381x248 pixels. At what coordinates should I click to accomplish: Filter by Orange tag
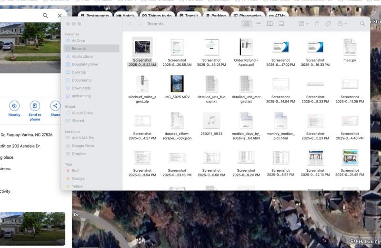coord(78,178)
